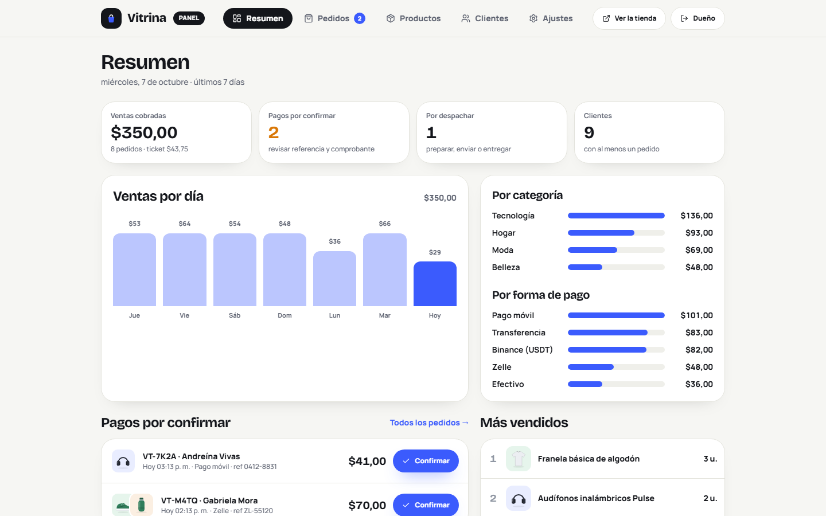
Task: Click the Pedidos badge showing 2
Action: 360,18
